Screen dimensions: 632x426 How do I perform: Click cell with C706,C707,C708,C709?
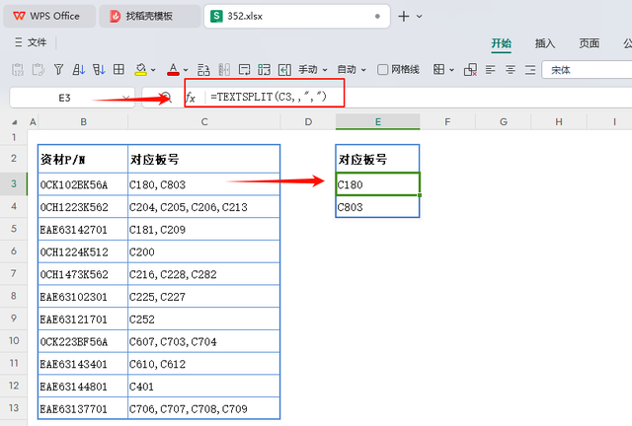click(x=204, y=408)
